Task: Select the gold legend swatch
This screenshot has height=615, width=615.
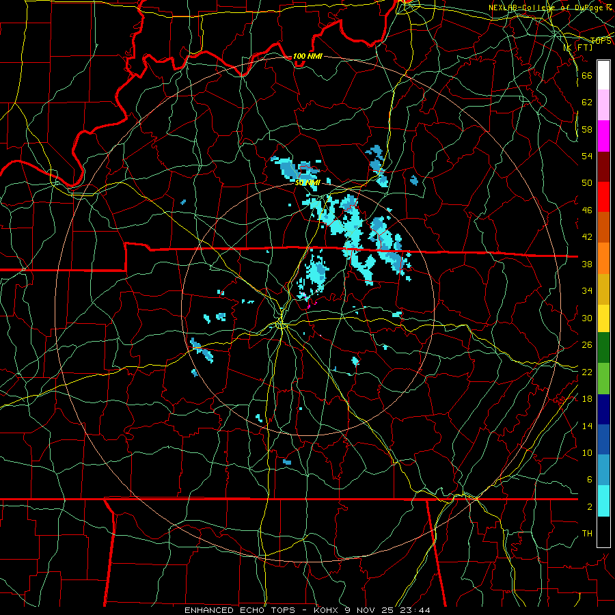Action: [603, 290]
